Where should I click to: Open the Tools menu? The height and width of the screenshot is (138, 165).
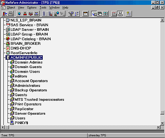tap(43, 8)
